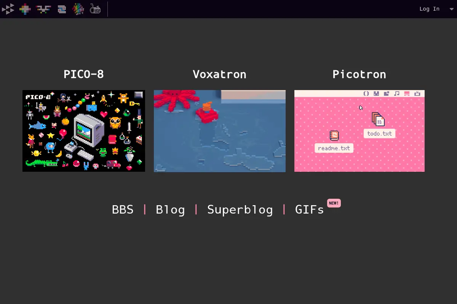Open the Superblog link
The height and width of the screenshot is (304, 457).
(x=240, y=210)
